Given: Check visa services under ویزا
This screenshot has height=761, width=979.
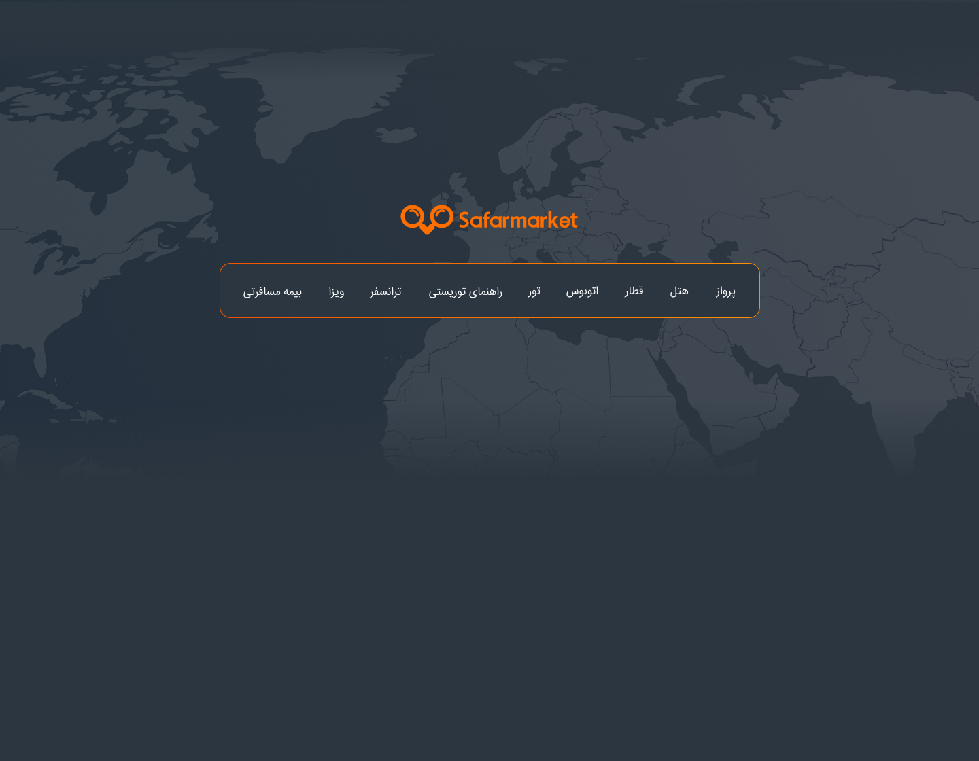Looking at the screenshot, I should point(336,291).
